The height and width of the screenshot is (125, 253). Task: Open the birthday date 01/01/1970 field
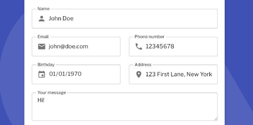click(76, 74)
